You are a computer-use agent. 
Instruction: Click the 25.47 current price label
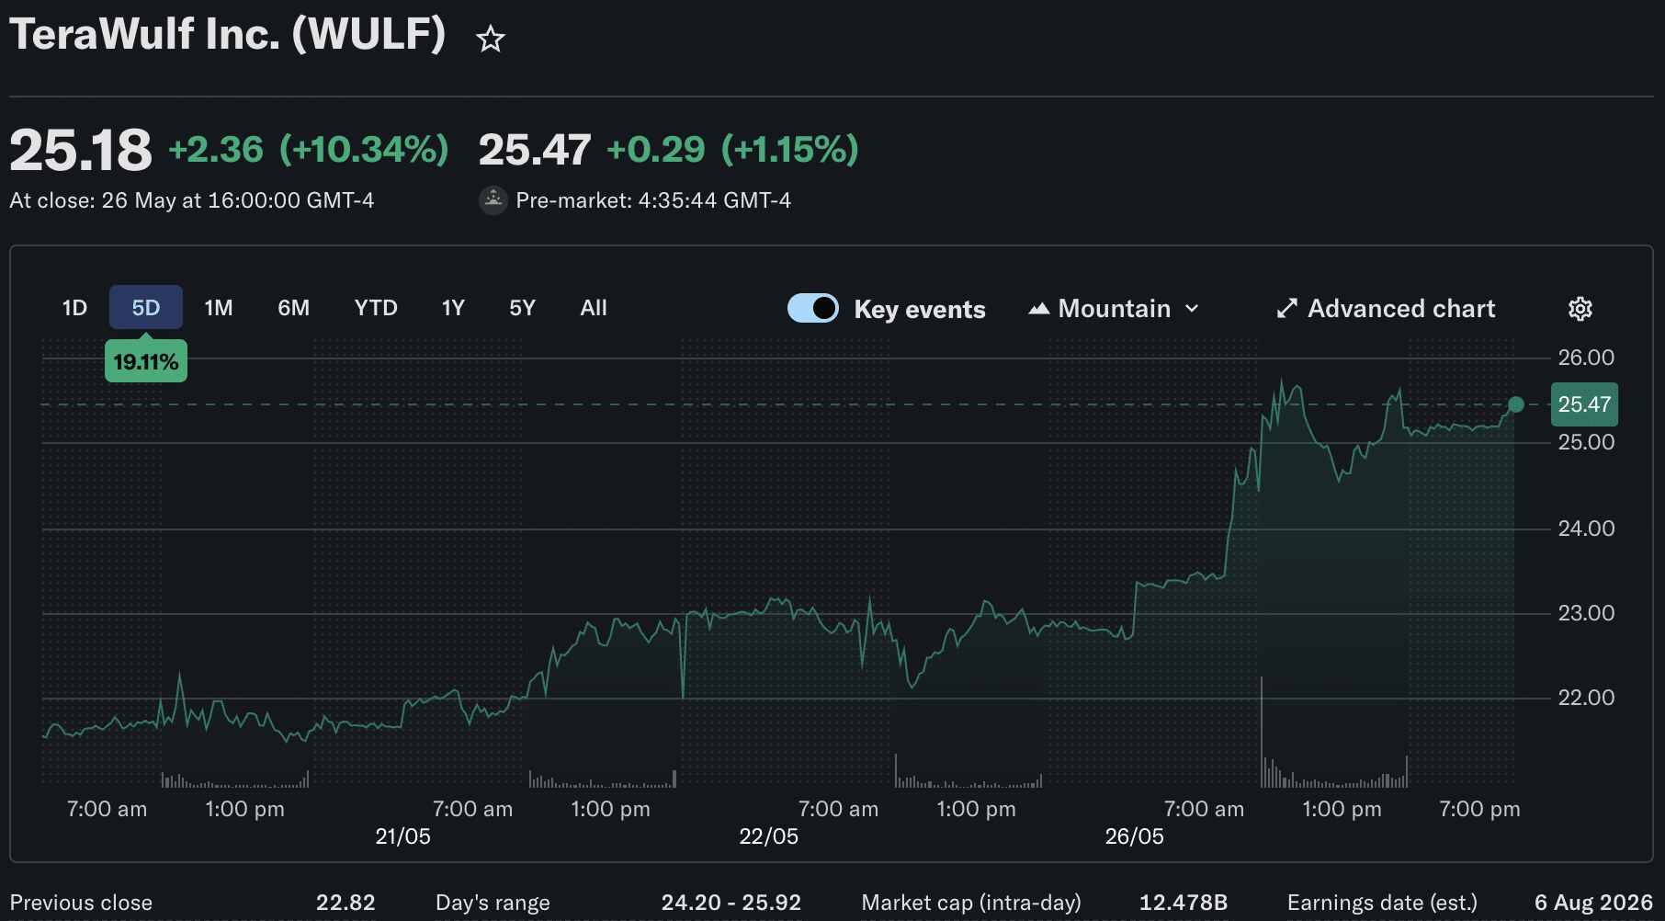tap(1584, 404)
